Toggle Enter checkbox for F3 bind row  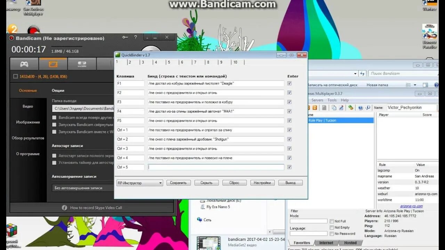click(289, 102)
